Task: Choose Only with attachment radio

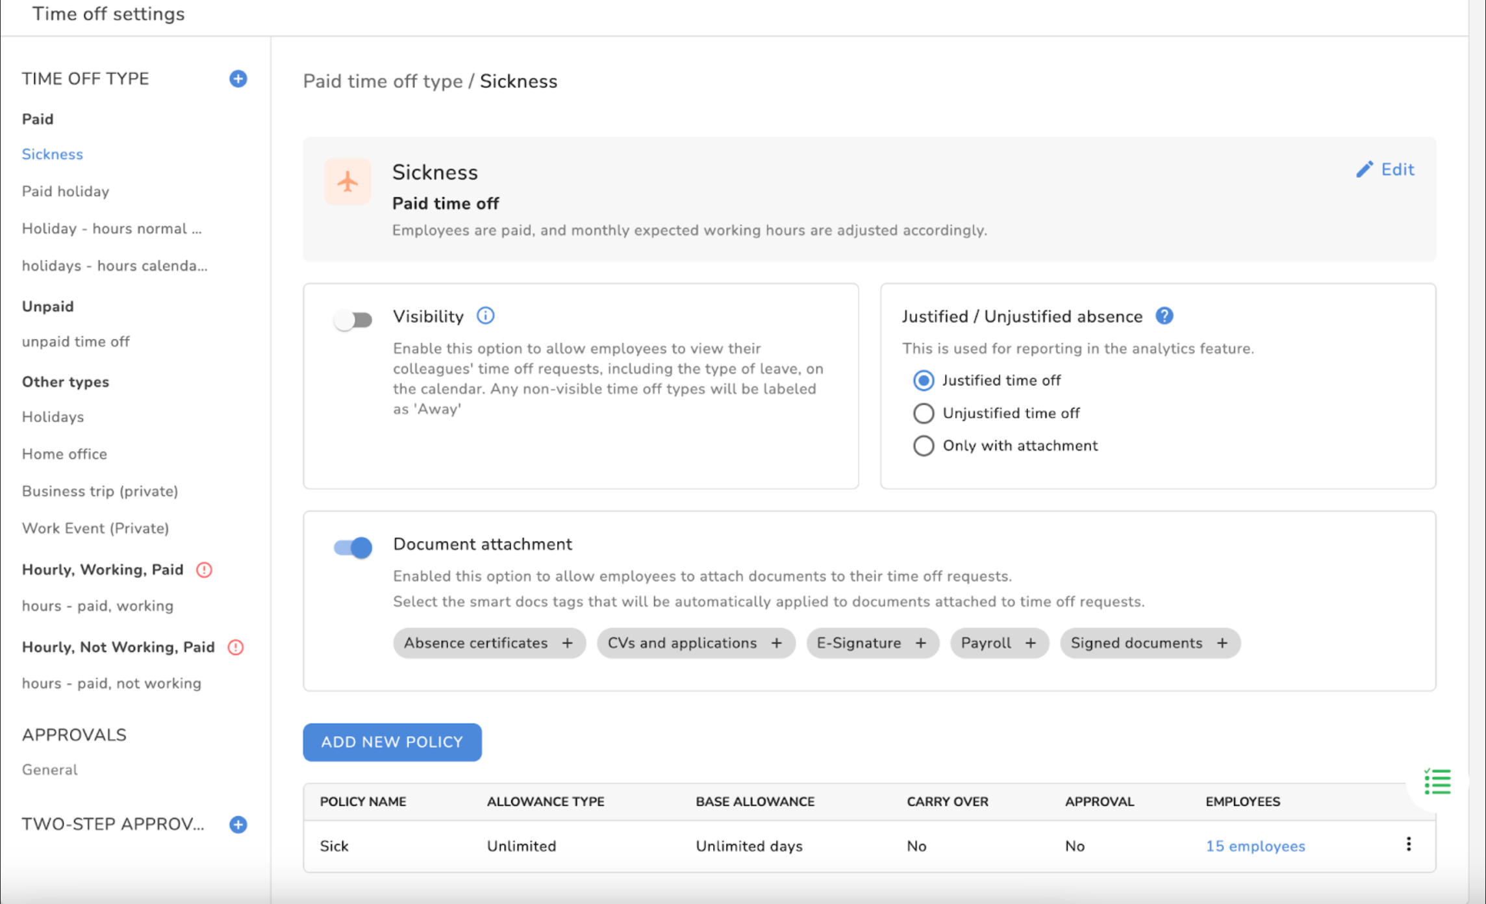Action: coord(923,446)
